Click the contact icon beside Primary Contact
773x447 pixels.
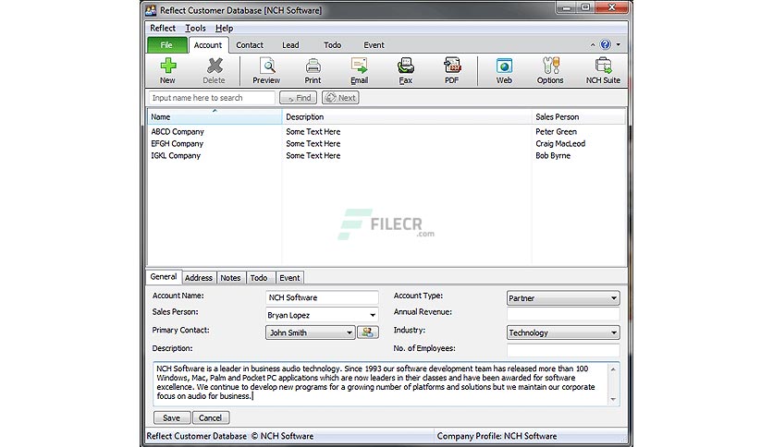pyautogui.click(x=368, y=332)
